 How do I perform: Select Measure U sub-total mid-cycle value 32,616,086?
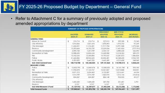point(120,87)
